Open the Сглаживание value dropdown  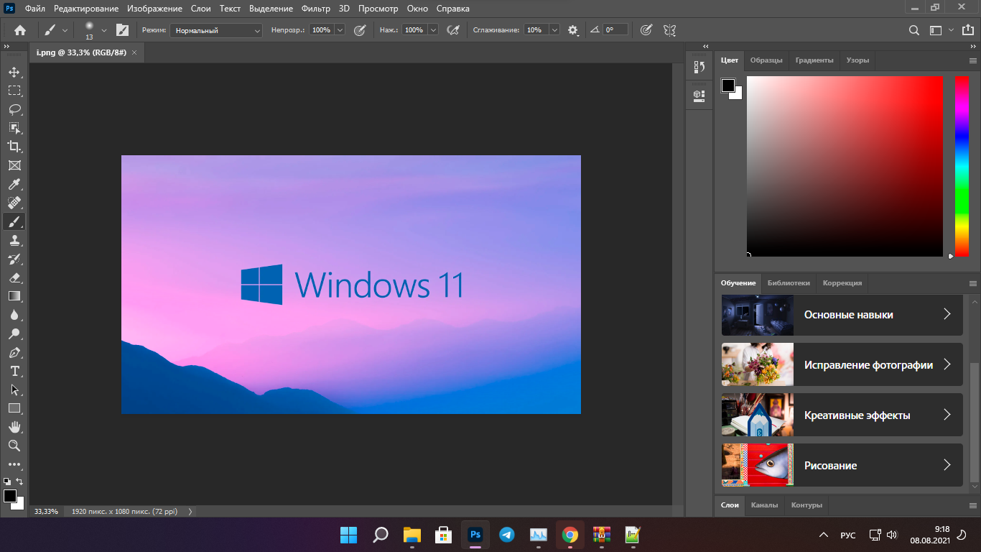coord(554,30)
